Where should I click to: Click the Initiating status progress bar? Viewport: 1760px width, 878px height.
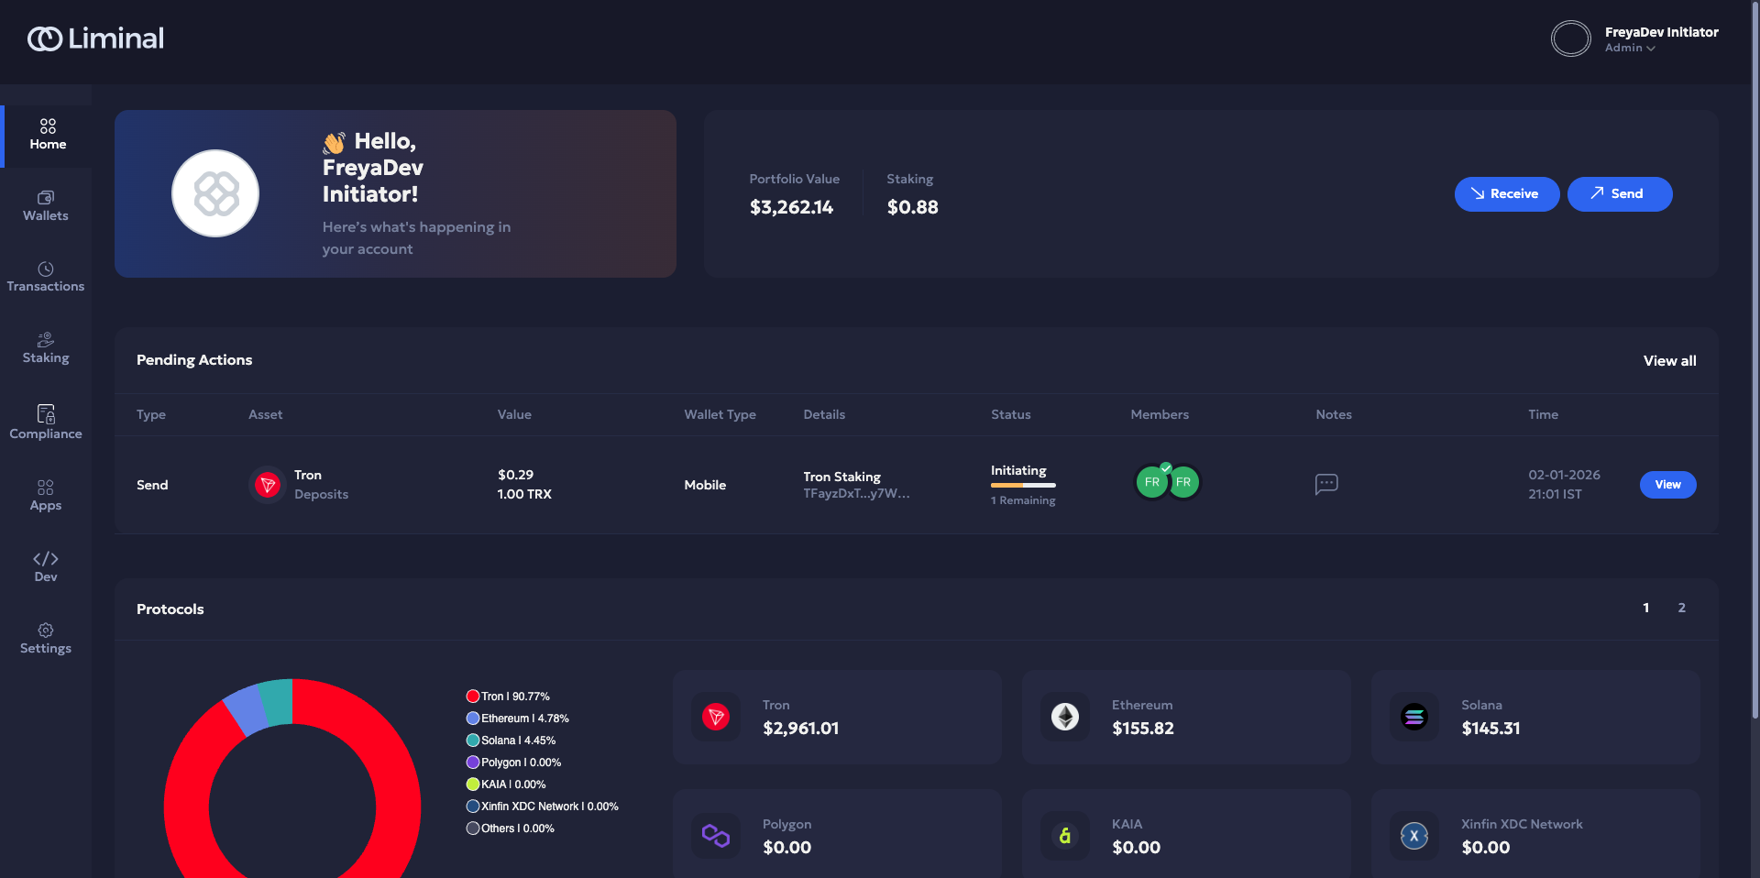1023,485
